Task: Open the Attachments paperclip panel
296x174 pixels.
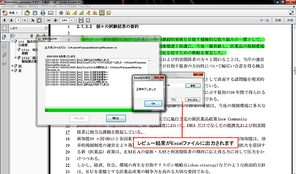Action: 4,55
